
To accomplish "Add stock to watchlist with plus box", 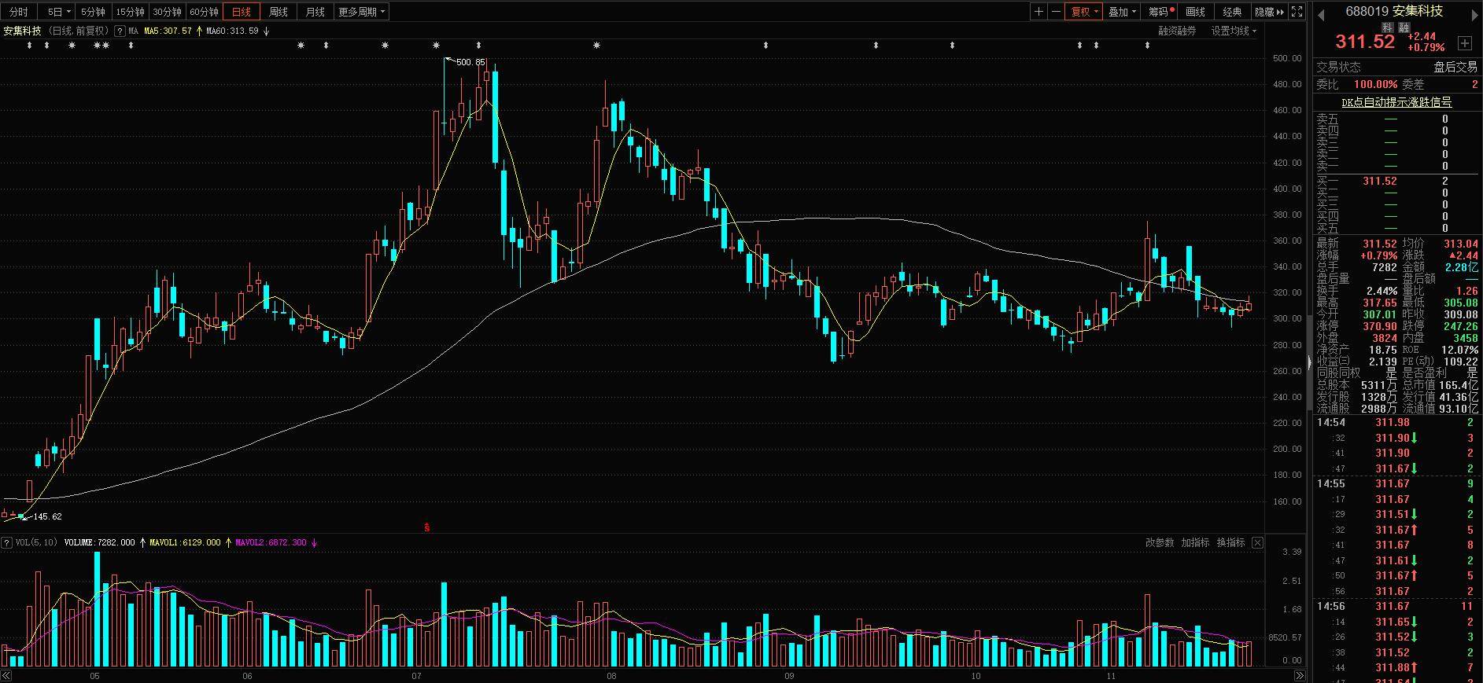I will (1464, 42).
